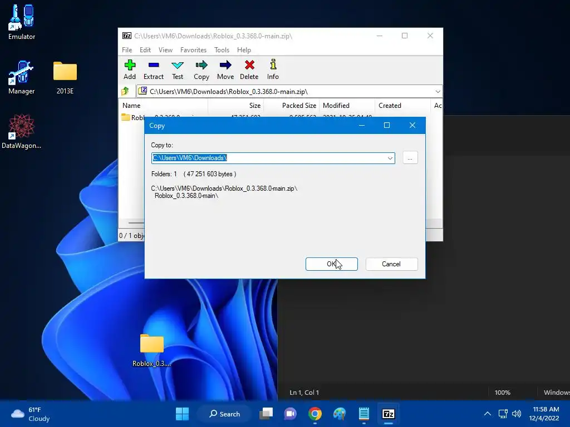Select the Manager desktop shortcut
The height and width of the screenshot is (427, 570).
(x=22, y=77)
